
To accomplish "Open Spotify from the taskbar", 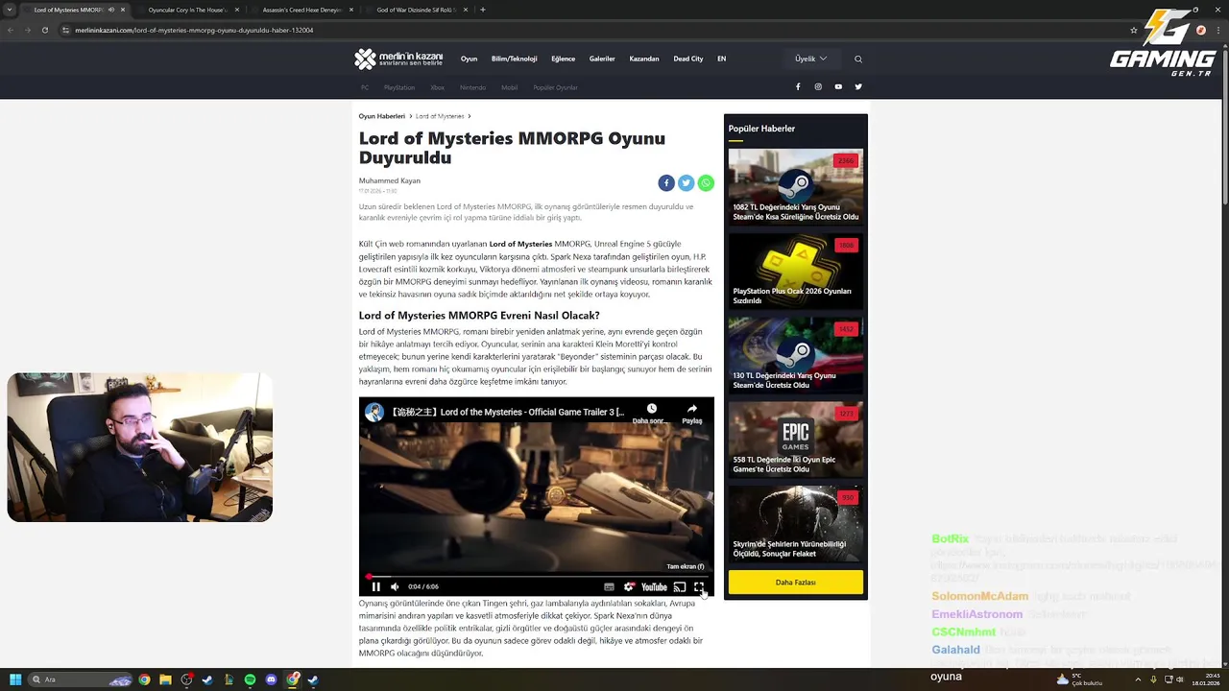I will [250, 679].
